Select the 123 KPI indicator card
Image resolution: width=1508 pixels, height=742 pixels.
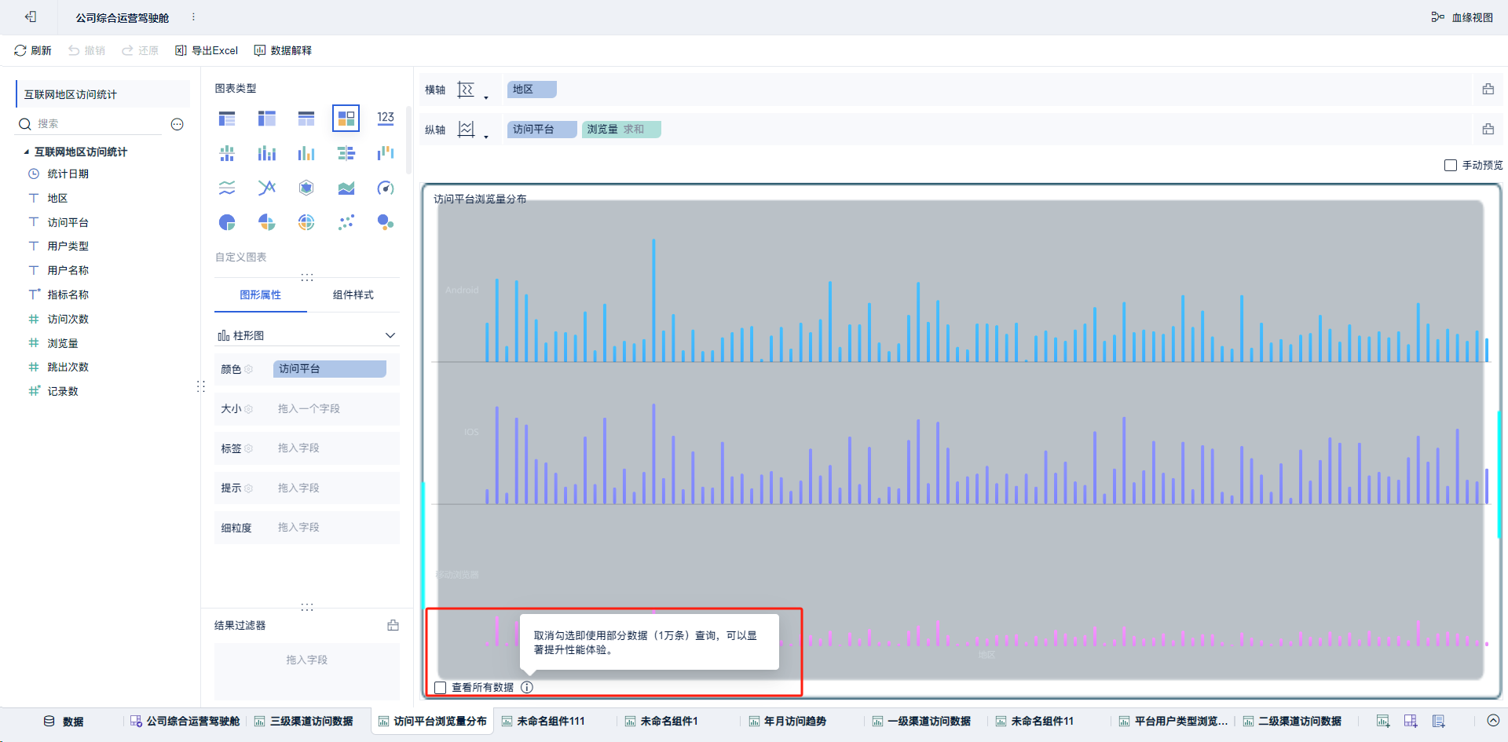tap(386, 118)
